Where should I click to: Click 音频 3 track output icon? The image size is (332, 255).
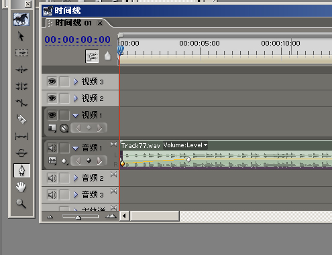[114, 191]
